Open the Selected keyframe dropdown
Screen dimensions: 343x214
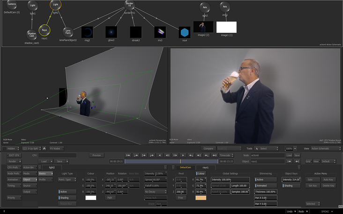click(313, 204)
